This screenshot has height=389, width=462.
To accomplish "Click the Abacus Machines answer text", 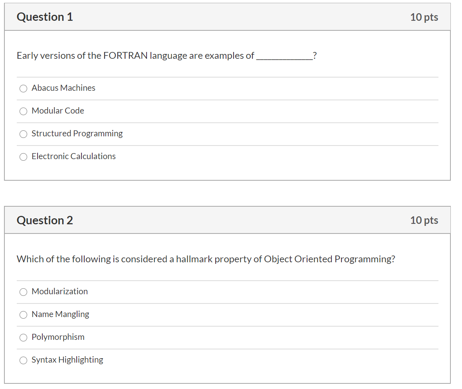I will (63, 88).
